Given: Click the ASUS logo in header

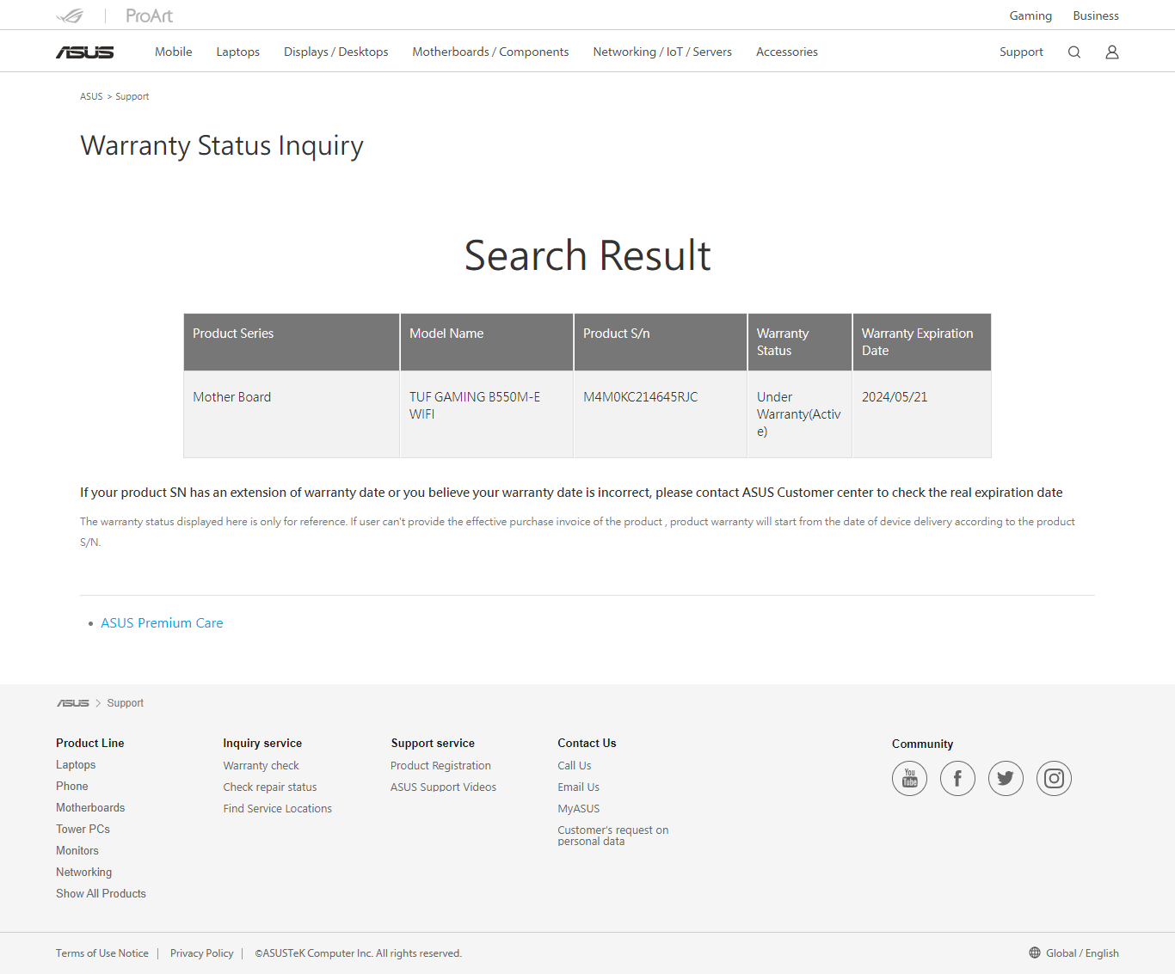Looking at the screenshot, I should pos(85,52).
